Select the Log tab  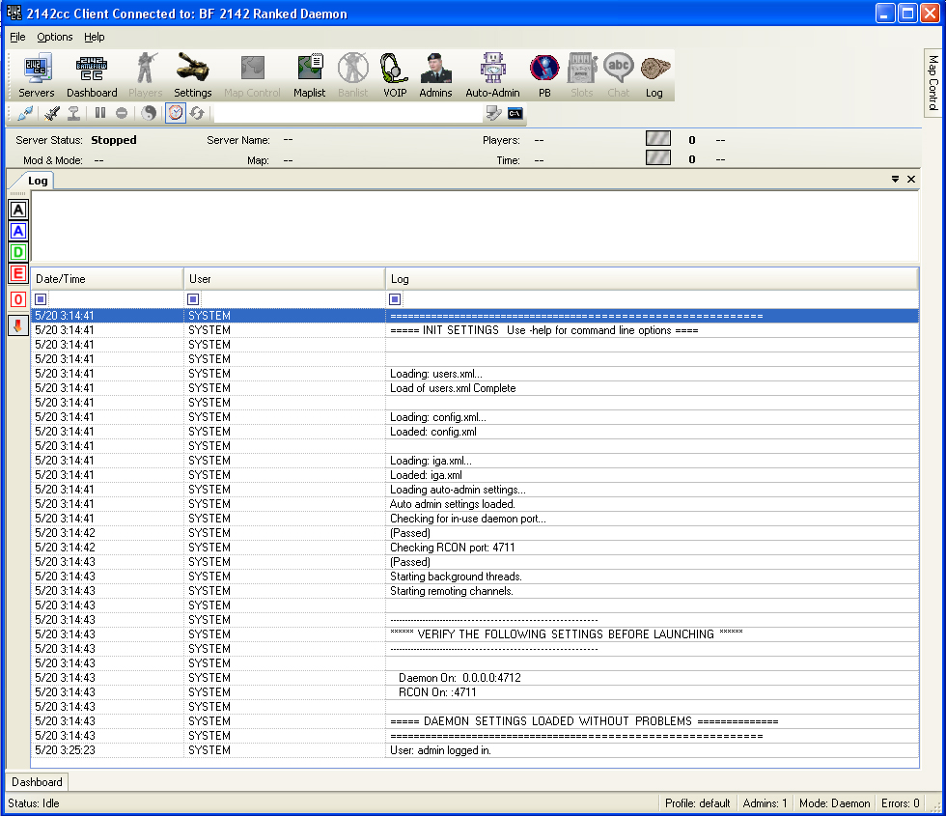click(x=38, y=181)
